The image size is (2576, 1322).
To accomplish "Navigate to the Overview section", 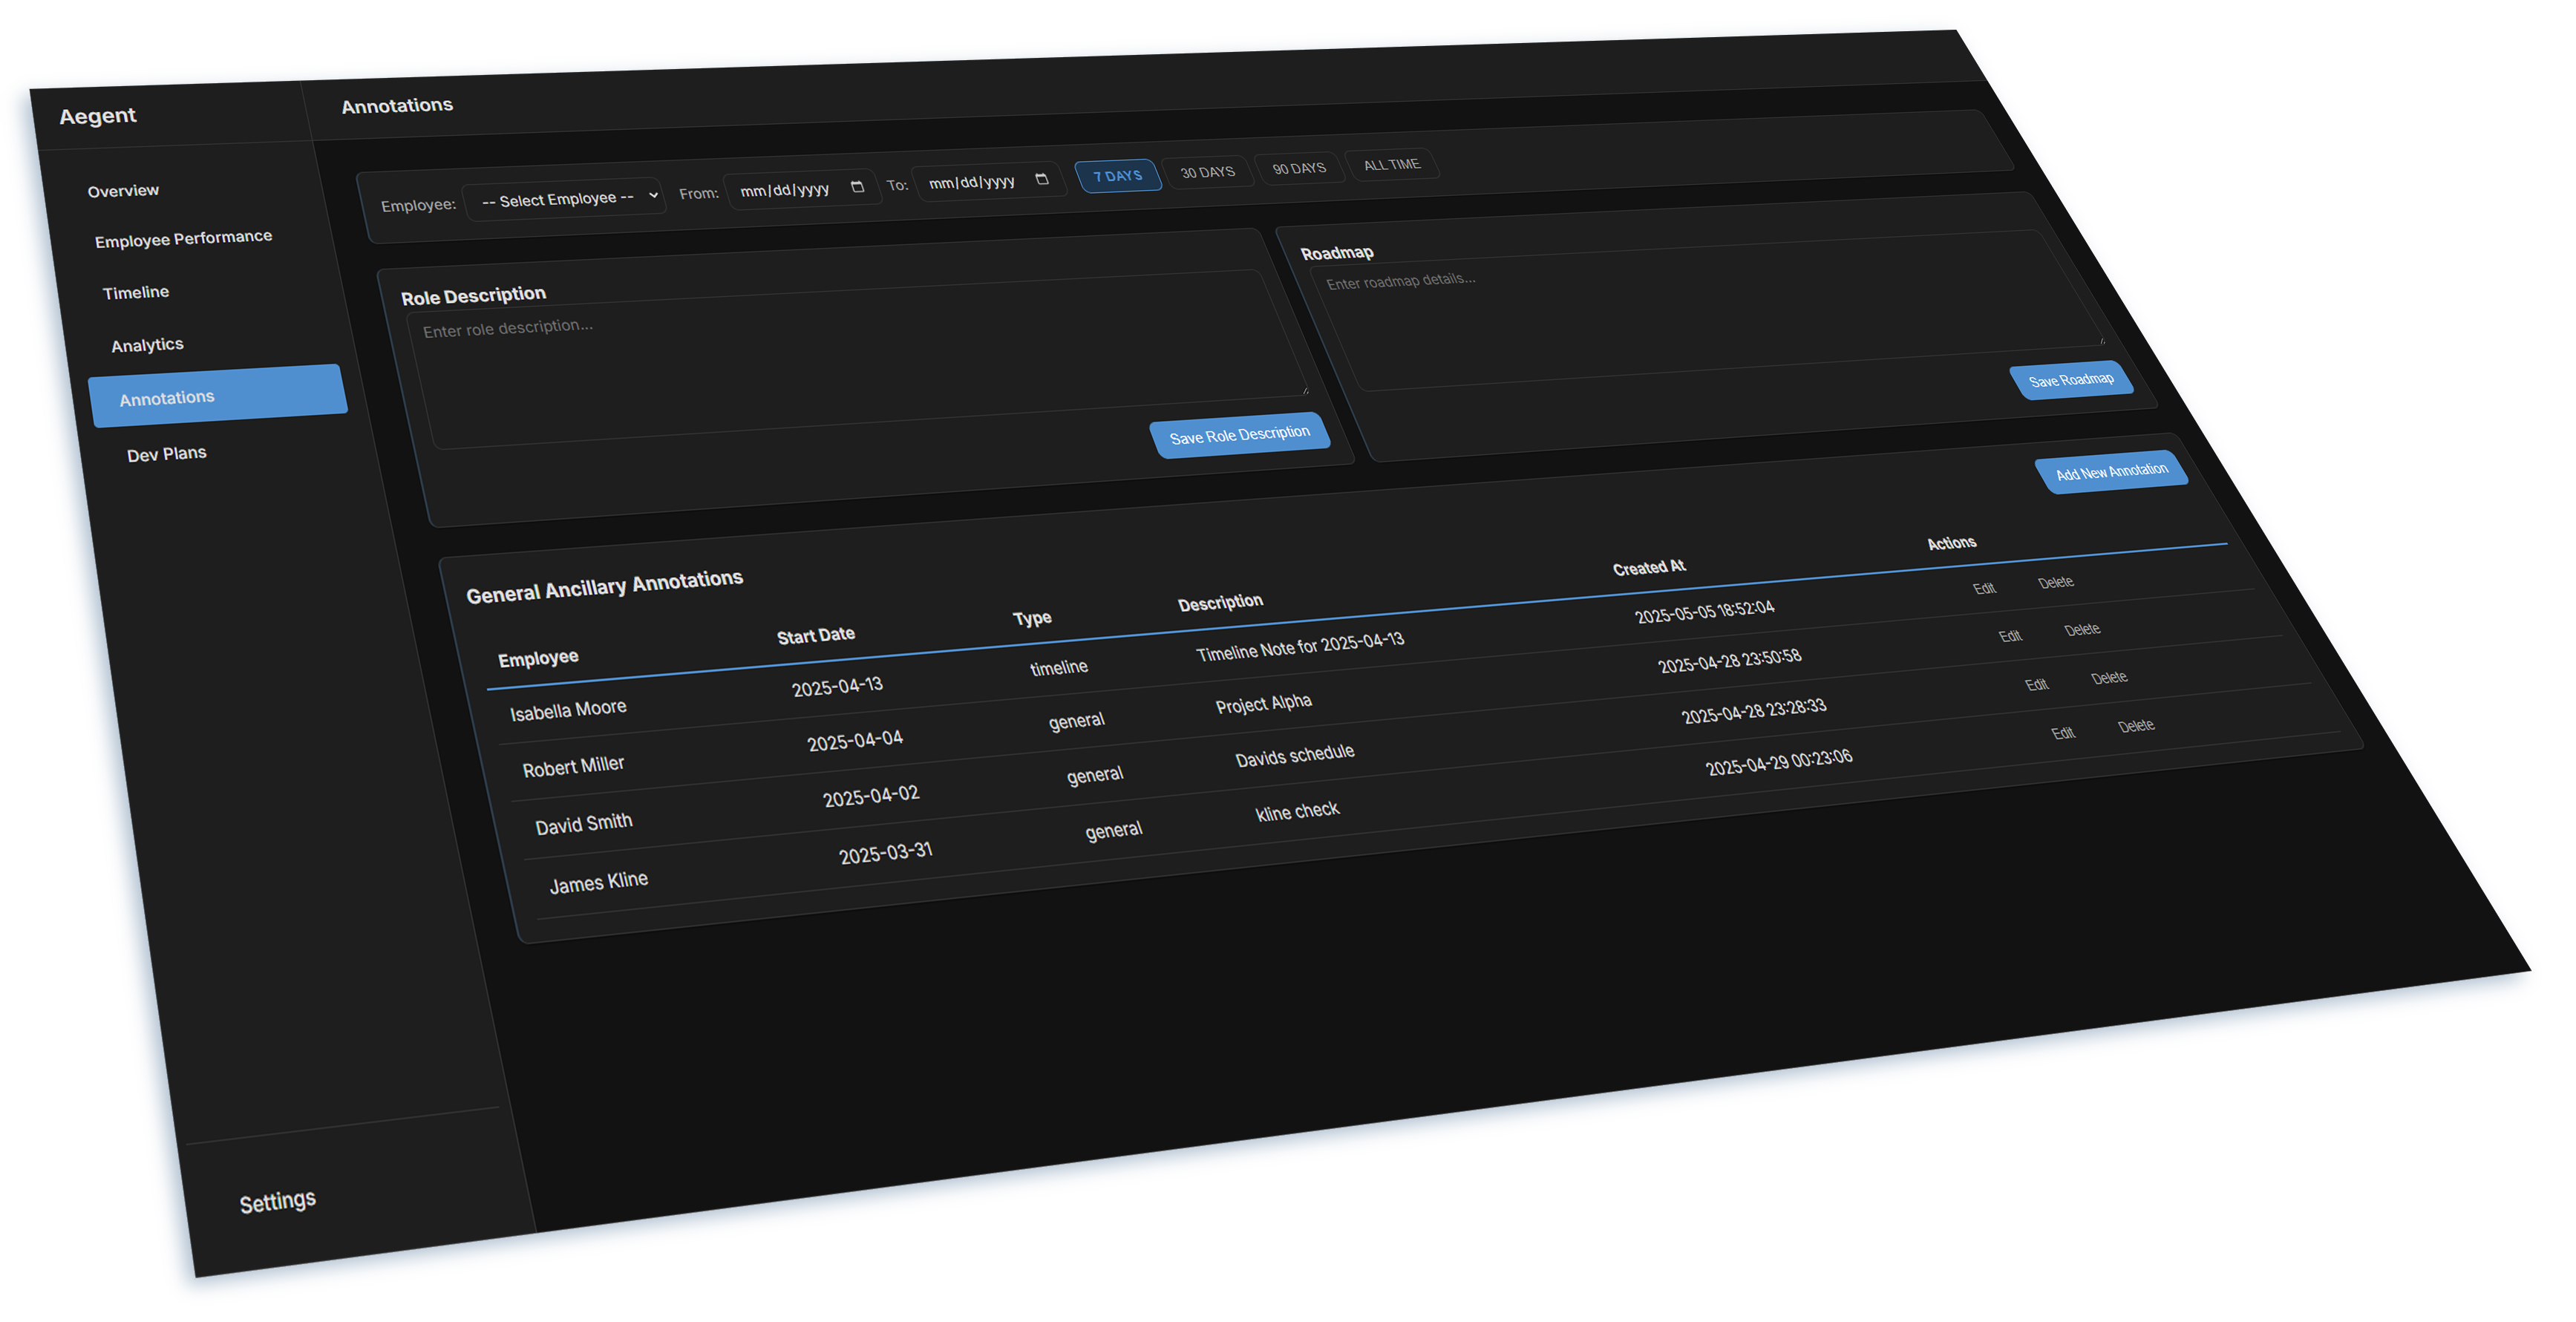I will coord(123,190).
